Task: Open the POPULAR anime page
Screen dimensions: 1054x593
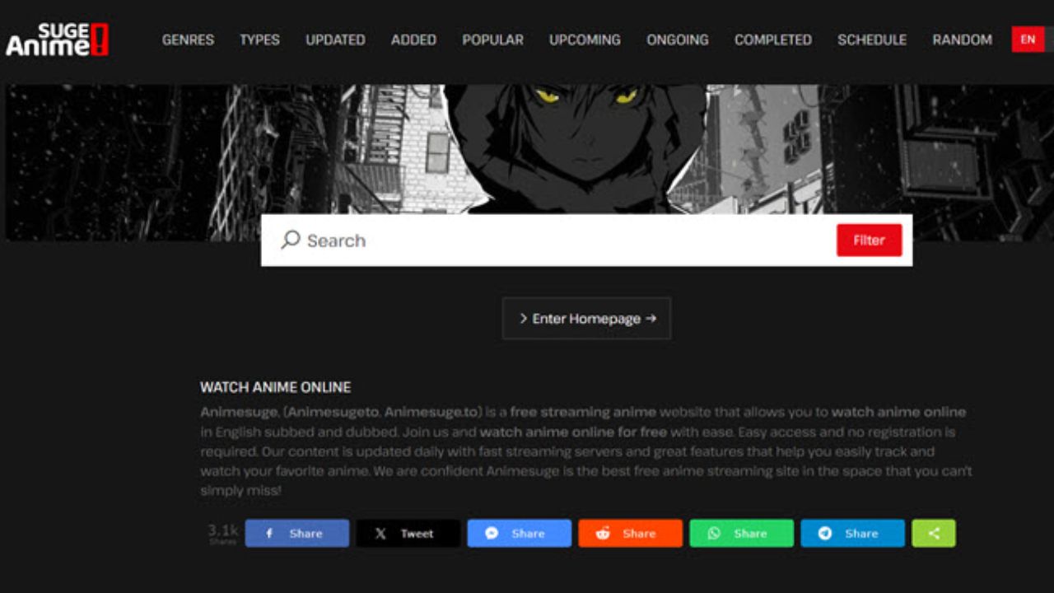Action: tap(492, 40)
